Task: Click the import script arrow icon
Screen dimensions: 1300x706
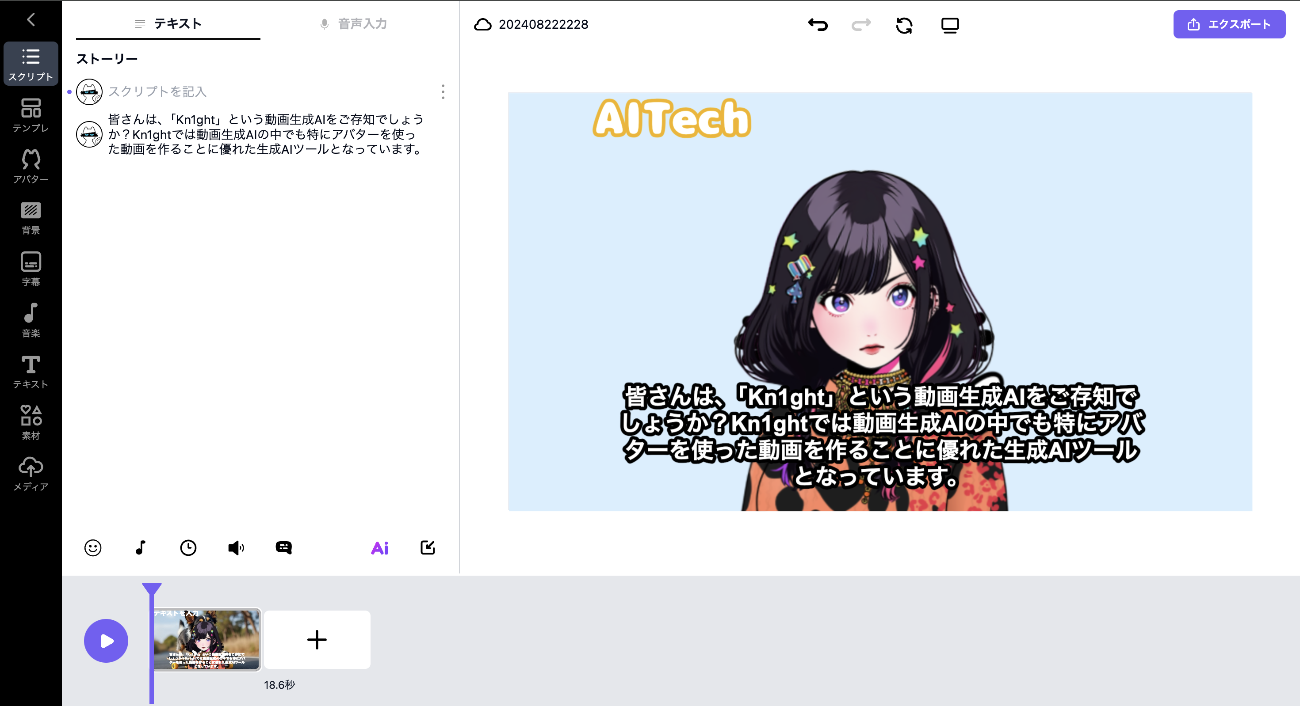Action: 428,548
